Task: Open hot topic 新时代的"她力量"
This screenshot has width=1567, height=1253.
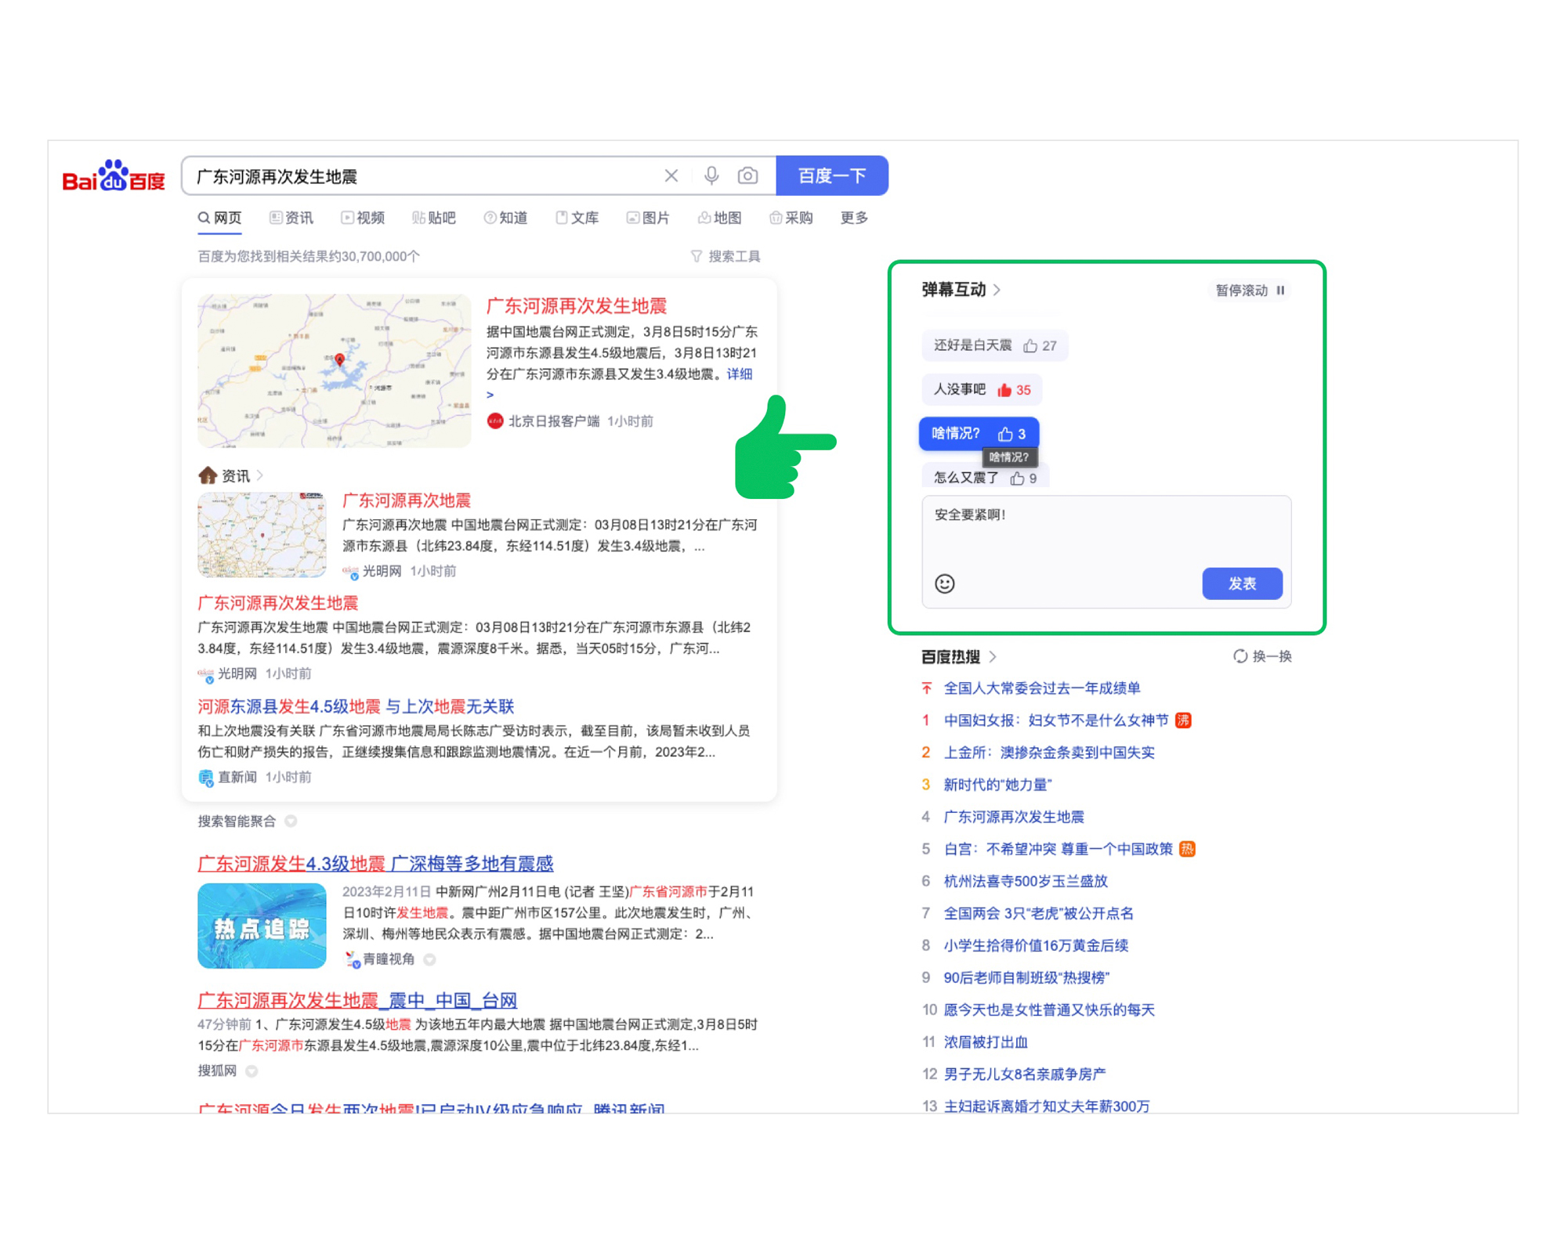Action: click(x=997, y=785)
